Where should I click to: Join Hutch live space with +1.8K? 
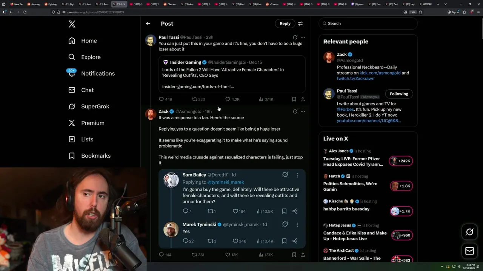tap(401, 186)
